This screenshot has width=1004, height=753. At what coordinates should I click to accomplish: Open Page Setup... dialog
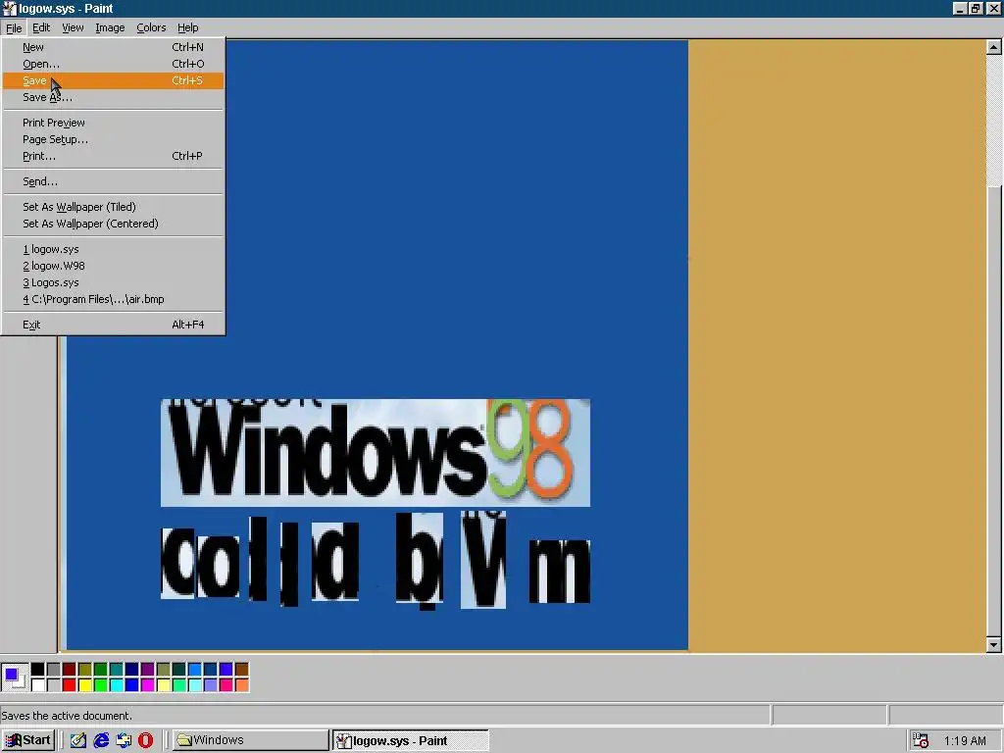(114, 139)
